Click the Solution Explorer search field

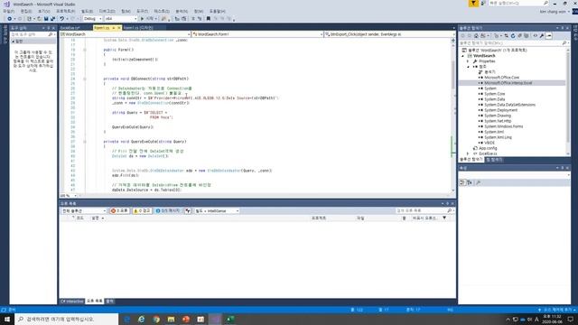coord(514,43)
